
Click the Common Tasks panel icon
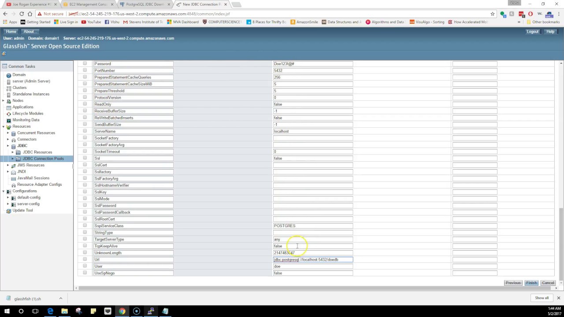[x=4, y=66]
